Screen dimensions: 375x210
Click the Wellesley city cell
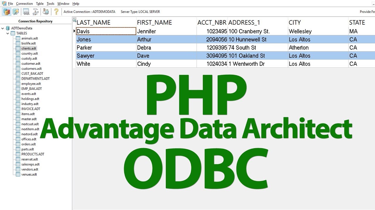[x=318, y=31]
